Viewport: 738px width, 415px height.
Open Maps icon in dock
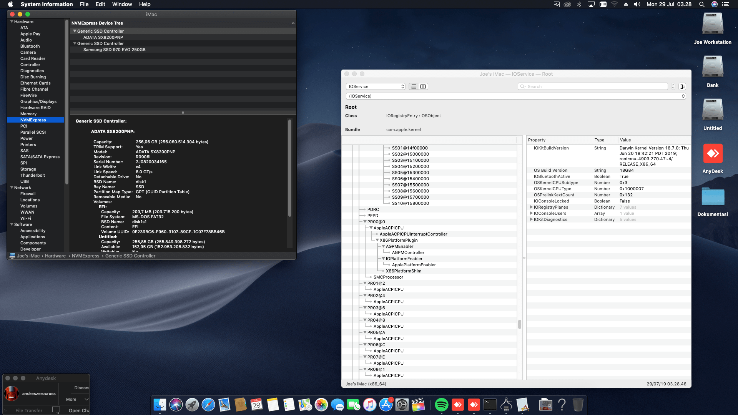click(x=305, y=405)
